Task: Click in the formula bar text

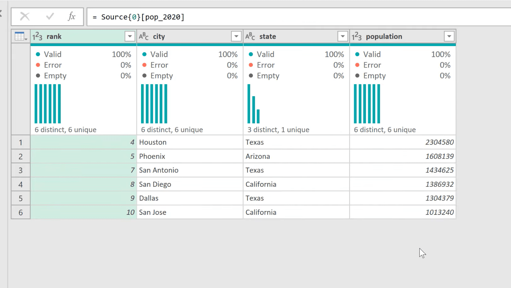Action: (139, 17)
